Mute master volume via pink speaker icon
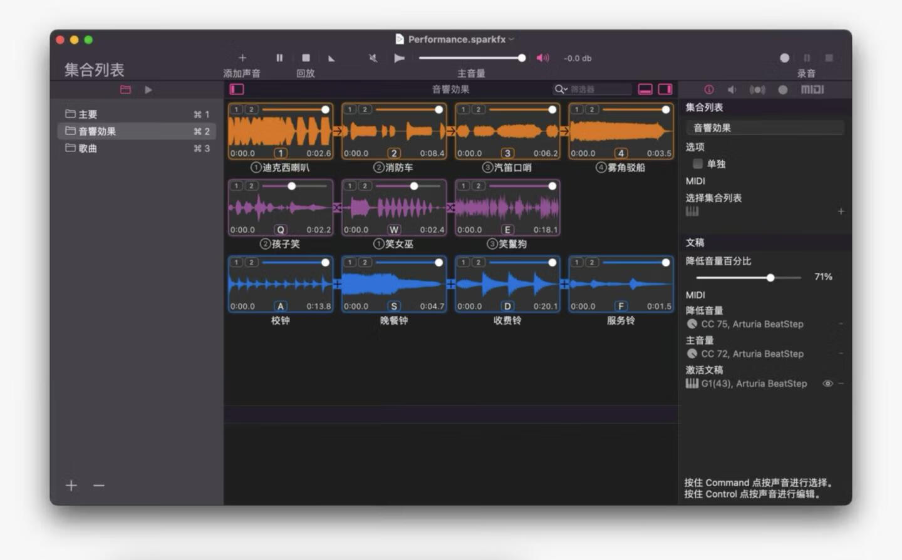Screen dimensions: 902x560 (542, 58)
